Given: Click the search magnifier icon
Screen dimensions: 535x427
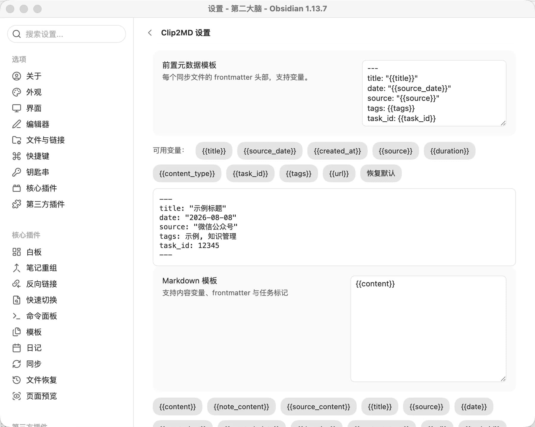Looking at the screenshot, I should tap(17, 34).
